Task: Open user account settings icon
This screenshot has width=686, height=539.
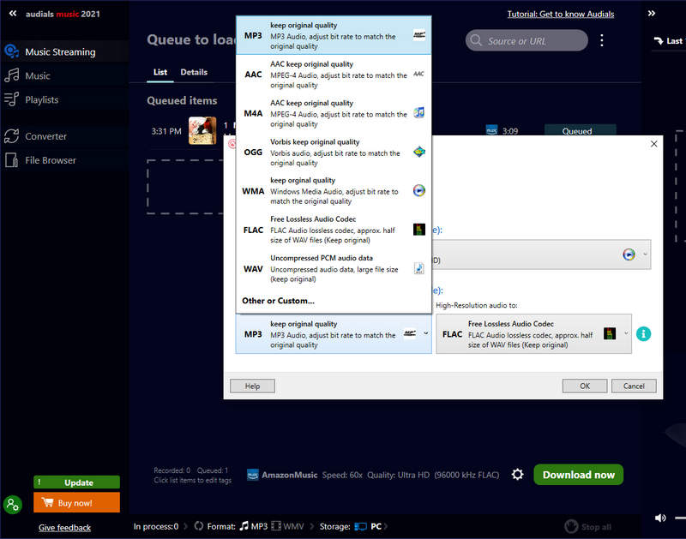Action: [12, 505]
